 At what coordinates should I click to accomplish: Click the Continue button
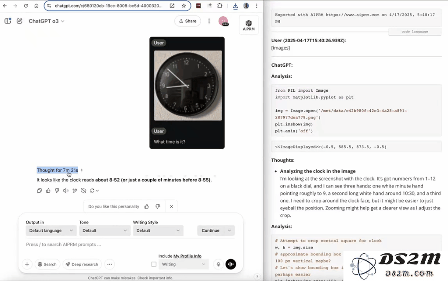pos(210,231)
